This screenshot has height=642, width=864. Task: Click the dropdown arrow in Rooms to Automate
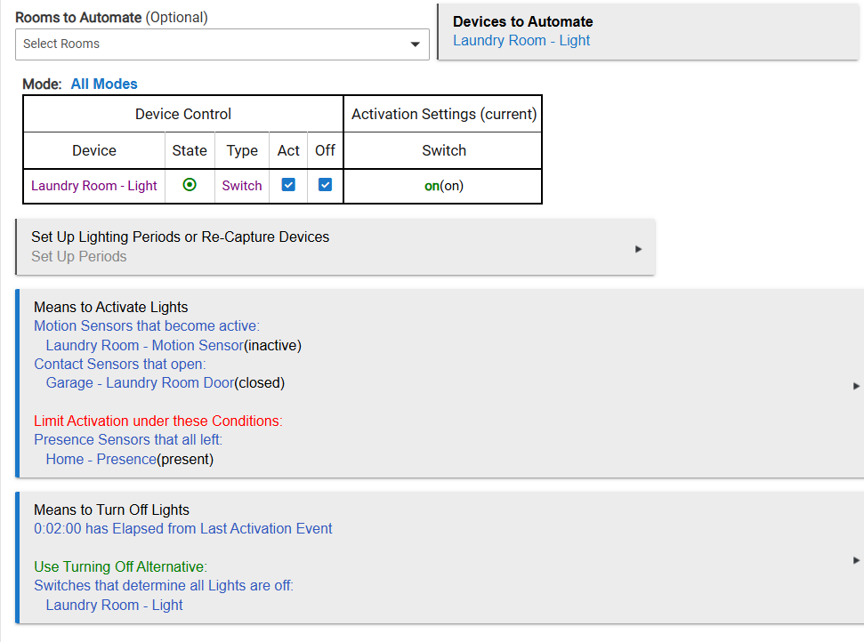[415, 44]
